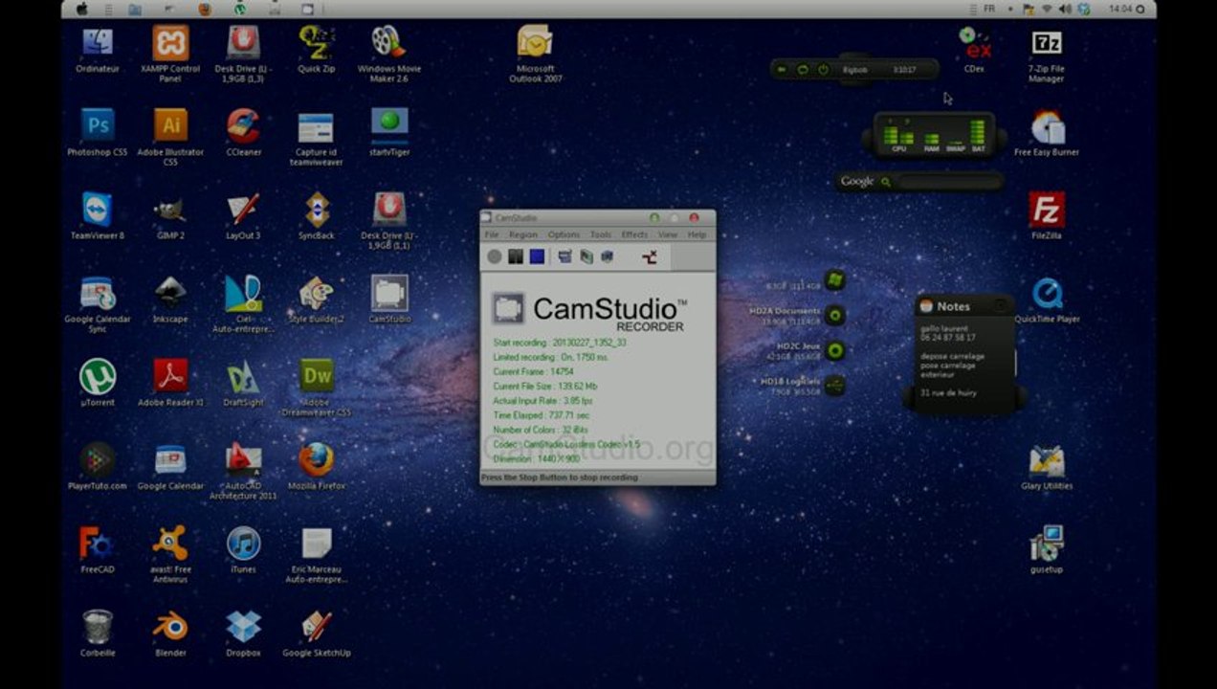The image size is (1217, 689).
Task: Open the Effects menu in CamStudio
Action: [x=634, y=234]
